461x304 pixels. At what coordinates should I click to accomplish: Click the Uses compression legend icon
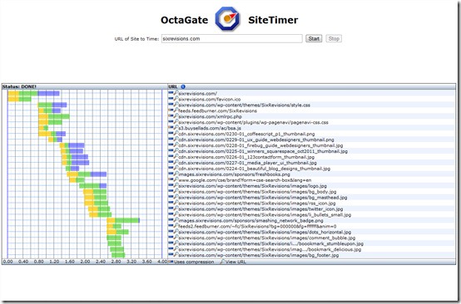click(171, 262)
